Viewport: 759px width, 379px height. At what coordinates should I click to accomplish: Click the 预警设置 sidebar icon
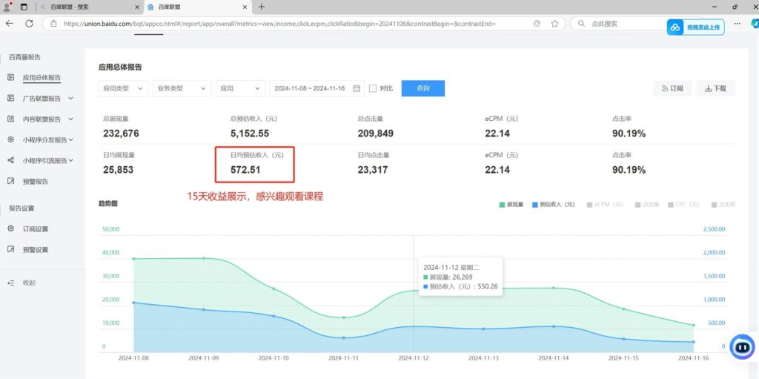point(10,250)
